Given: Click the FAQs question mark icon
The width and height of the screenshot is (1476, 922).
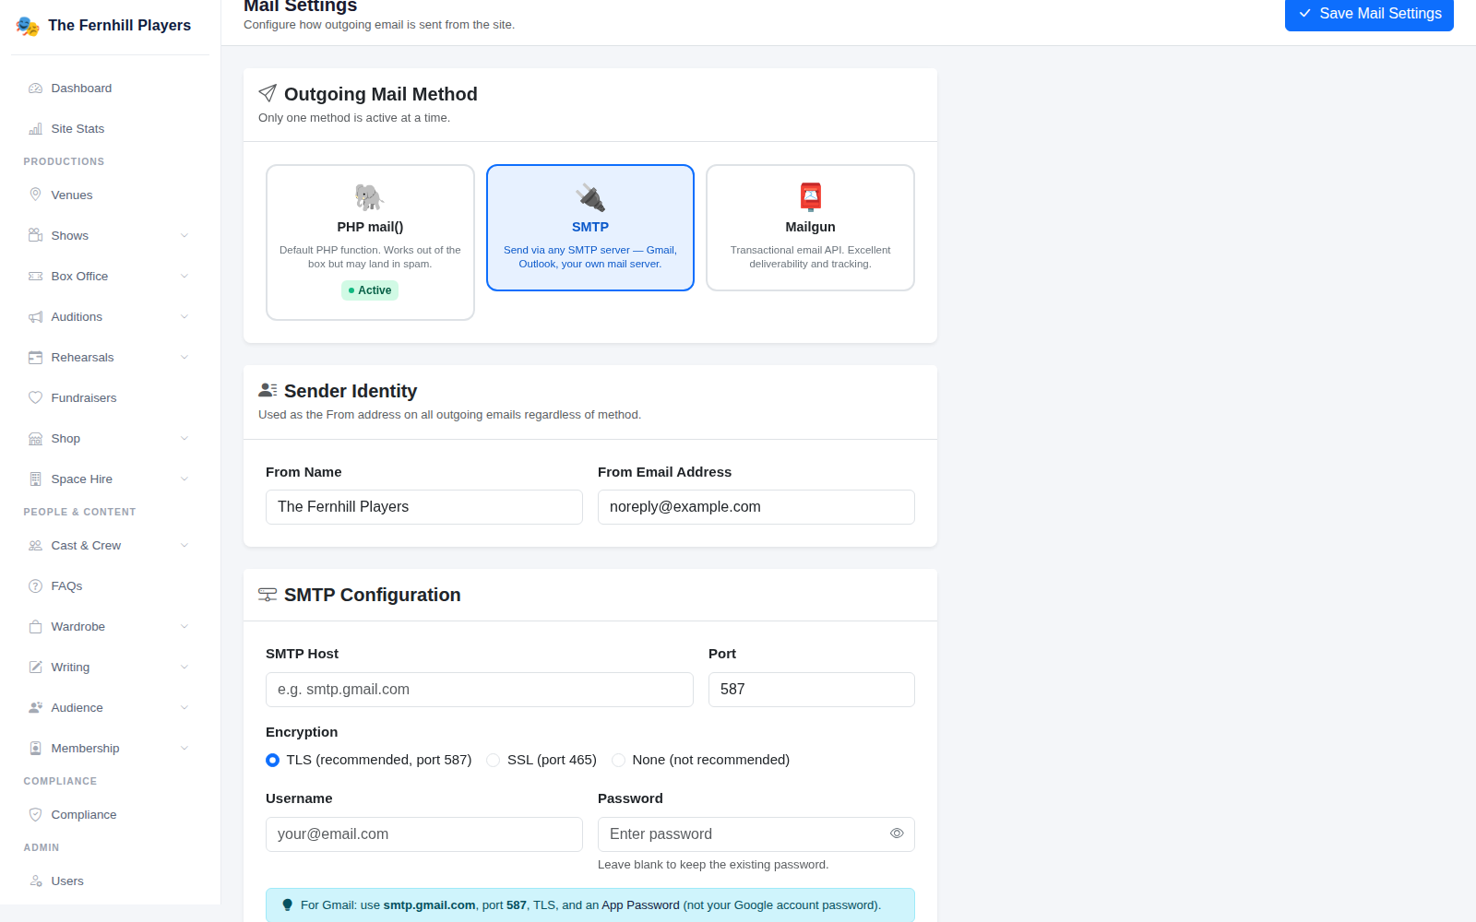Looking at the screenshot, I should click(x=36, y=586).
